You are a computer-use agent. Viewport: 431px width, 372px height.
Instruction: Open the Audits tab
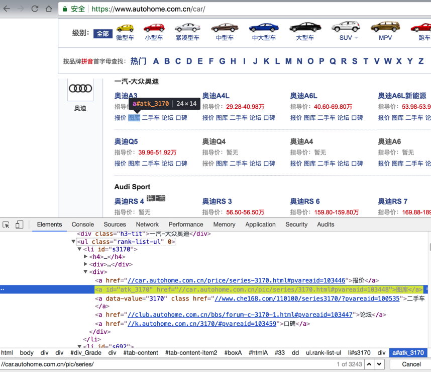(x=326, y=225)
